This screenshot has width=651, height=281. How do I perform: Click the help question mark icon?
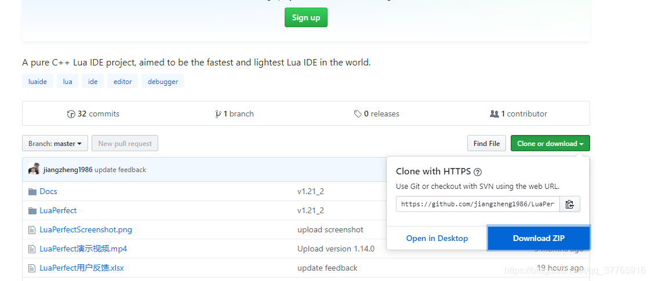coord(478,172)
